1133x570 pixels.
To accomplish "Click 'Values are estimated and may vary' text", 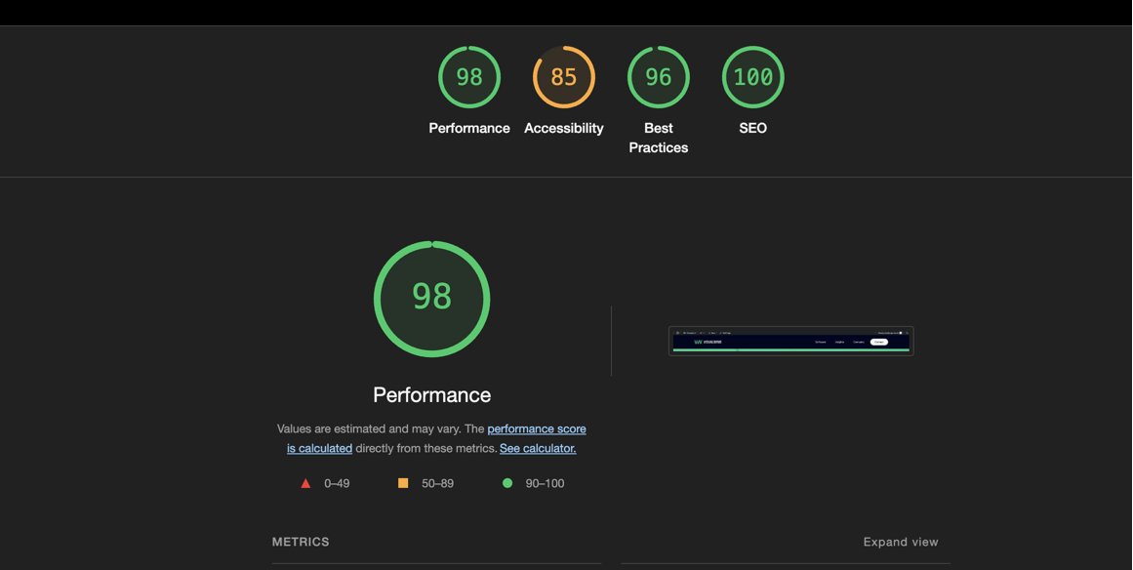I will point(369,428).
